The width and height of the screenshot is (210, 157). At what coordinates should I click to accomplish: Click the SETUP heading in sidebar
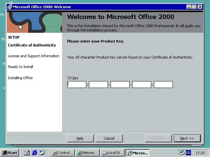coord(14,37)
